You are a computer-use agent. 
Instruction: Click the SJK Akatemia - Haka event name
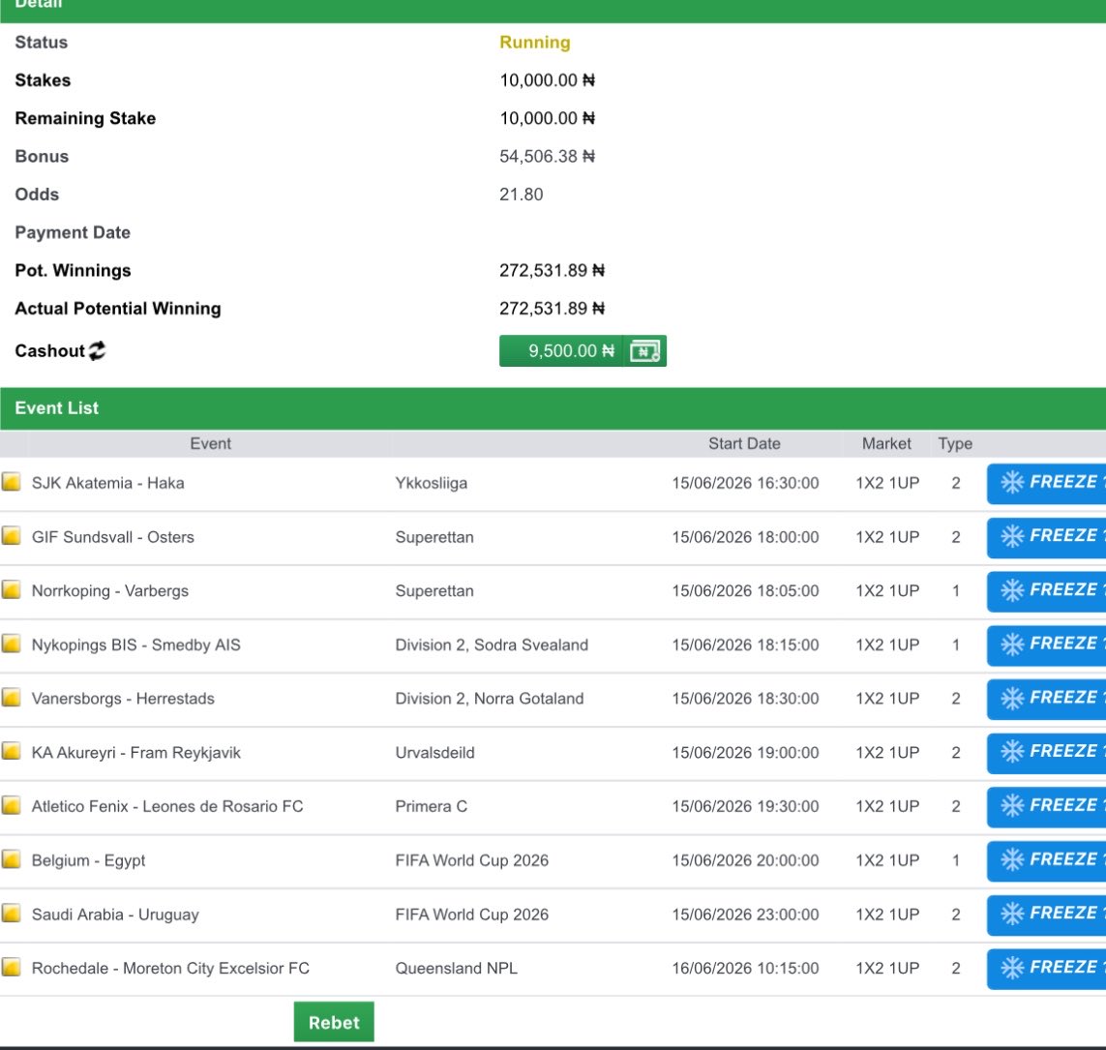click(108, 483)
